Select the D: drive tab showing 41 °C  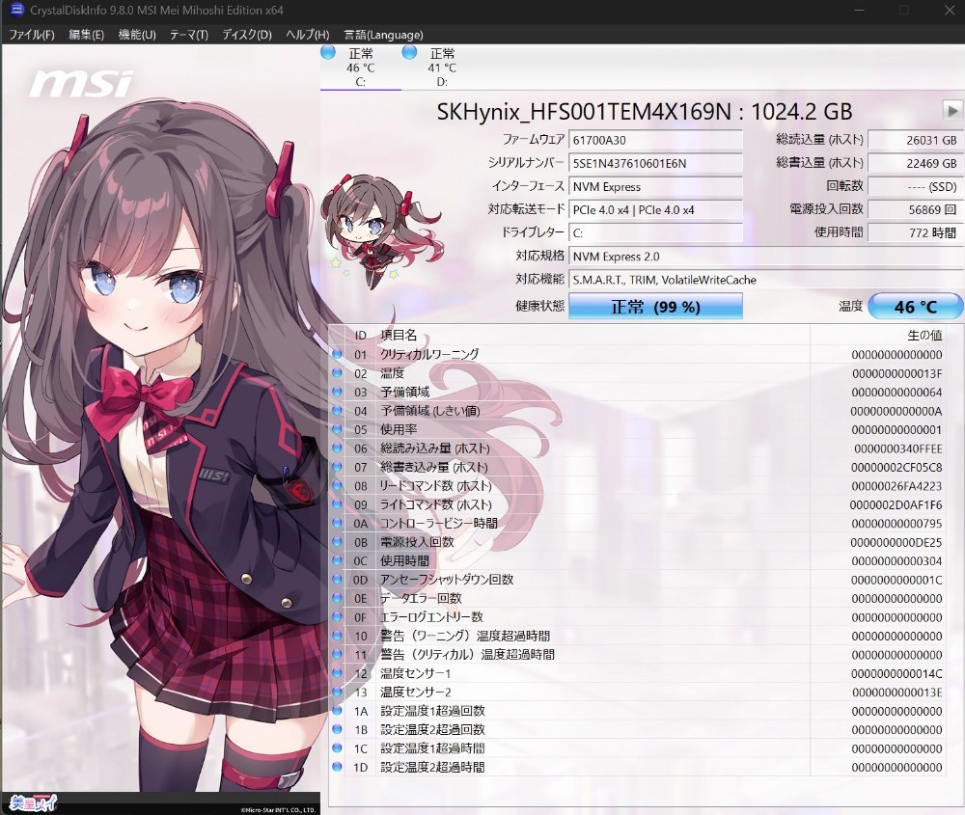click(442, 68)
